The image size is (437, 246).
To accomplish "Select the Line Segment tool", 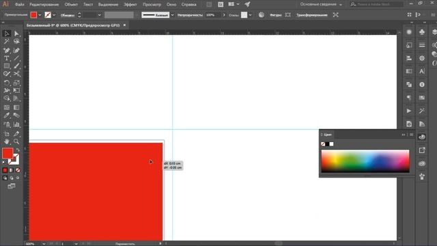I will (16, 58).
